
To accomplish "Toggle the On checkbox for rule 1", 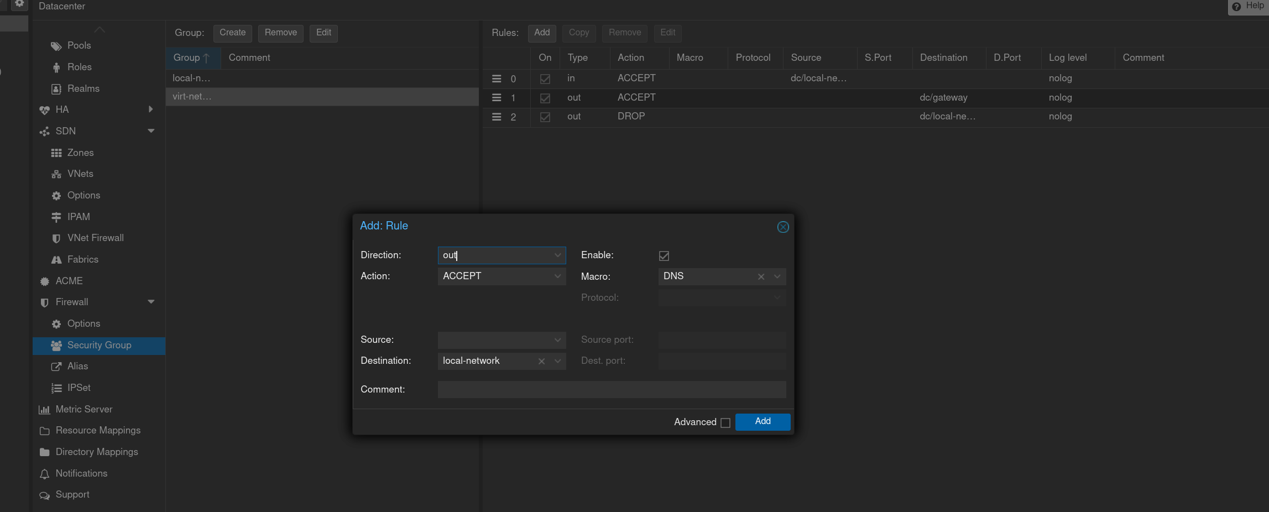I will (545, 98).
